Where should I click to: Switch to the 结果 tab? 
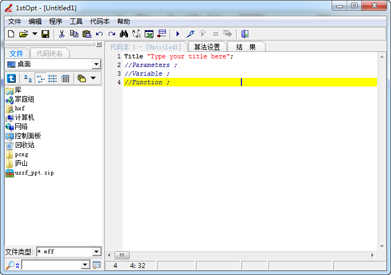coord(246,47)
